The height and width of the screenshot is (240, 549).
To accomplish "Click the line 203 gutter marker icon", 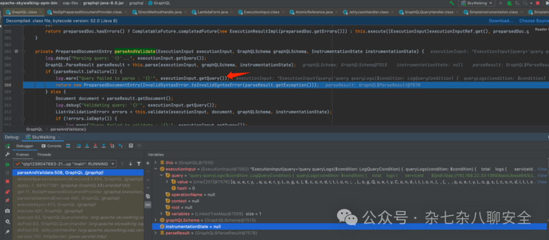I will 16,51.
